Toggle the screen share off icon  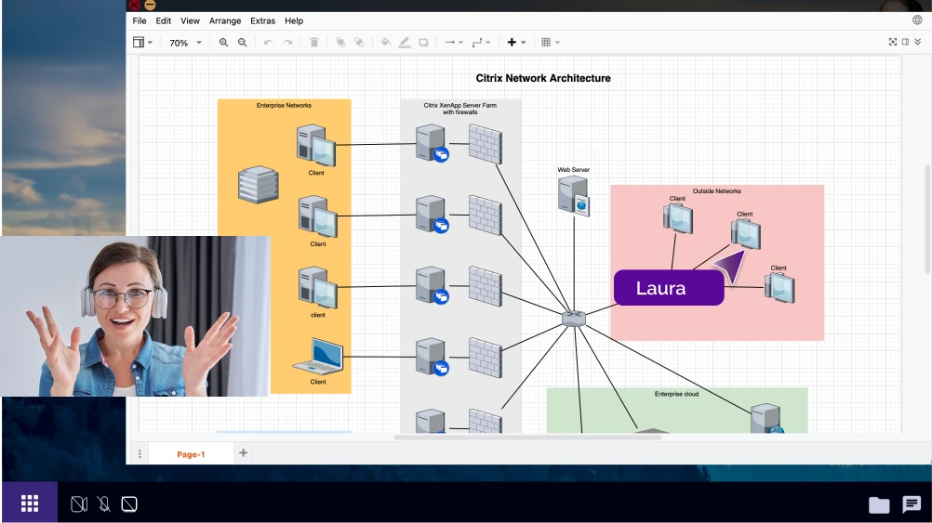(x=129, y=504)
